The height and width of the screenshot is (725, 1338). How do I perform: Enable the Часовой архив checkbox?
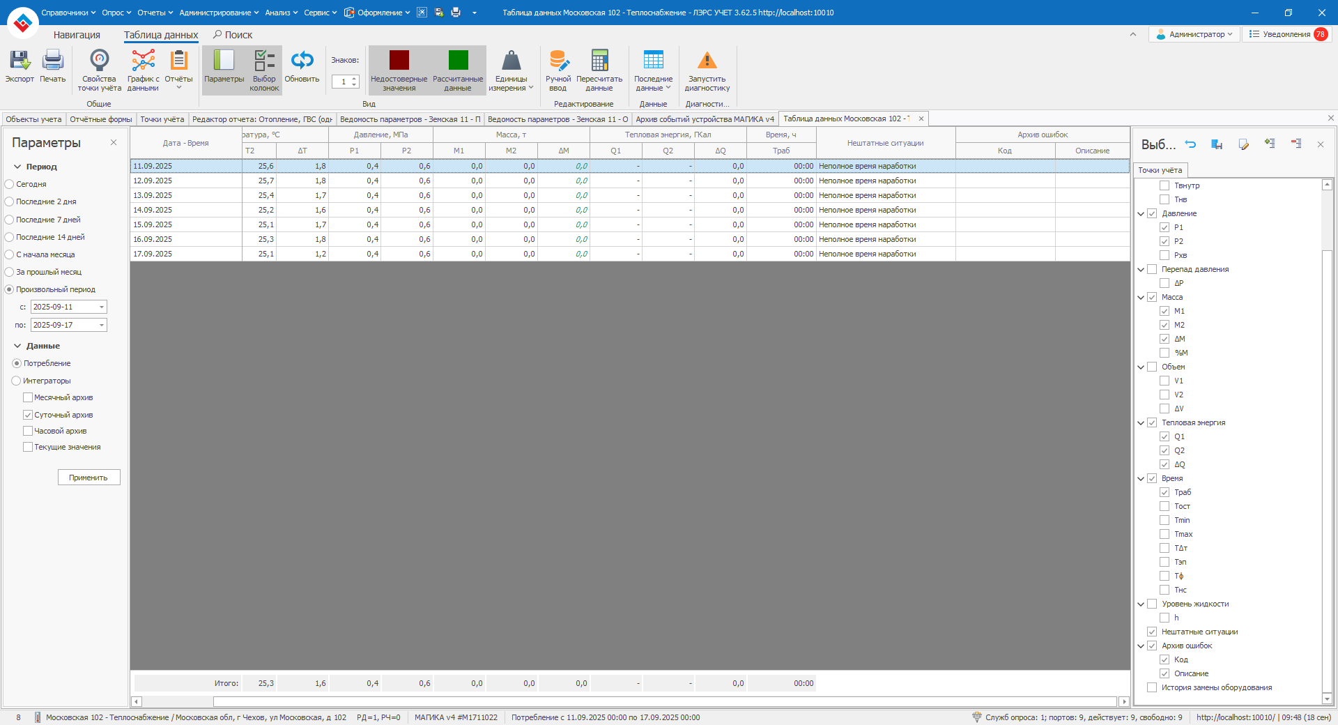click(x=28, y=431)
